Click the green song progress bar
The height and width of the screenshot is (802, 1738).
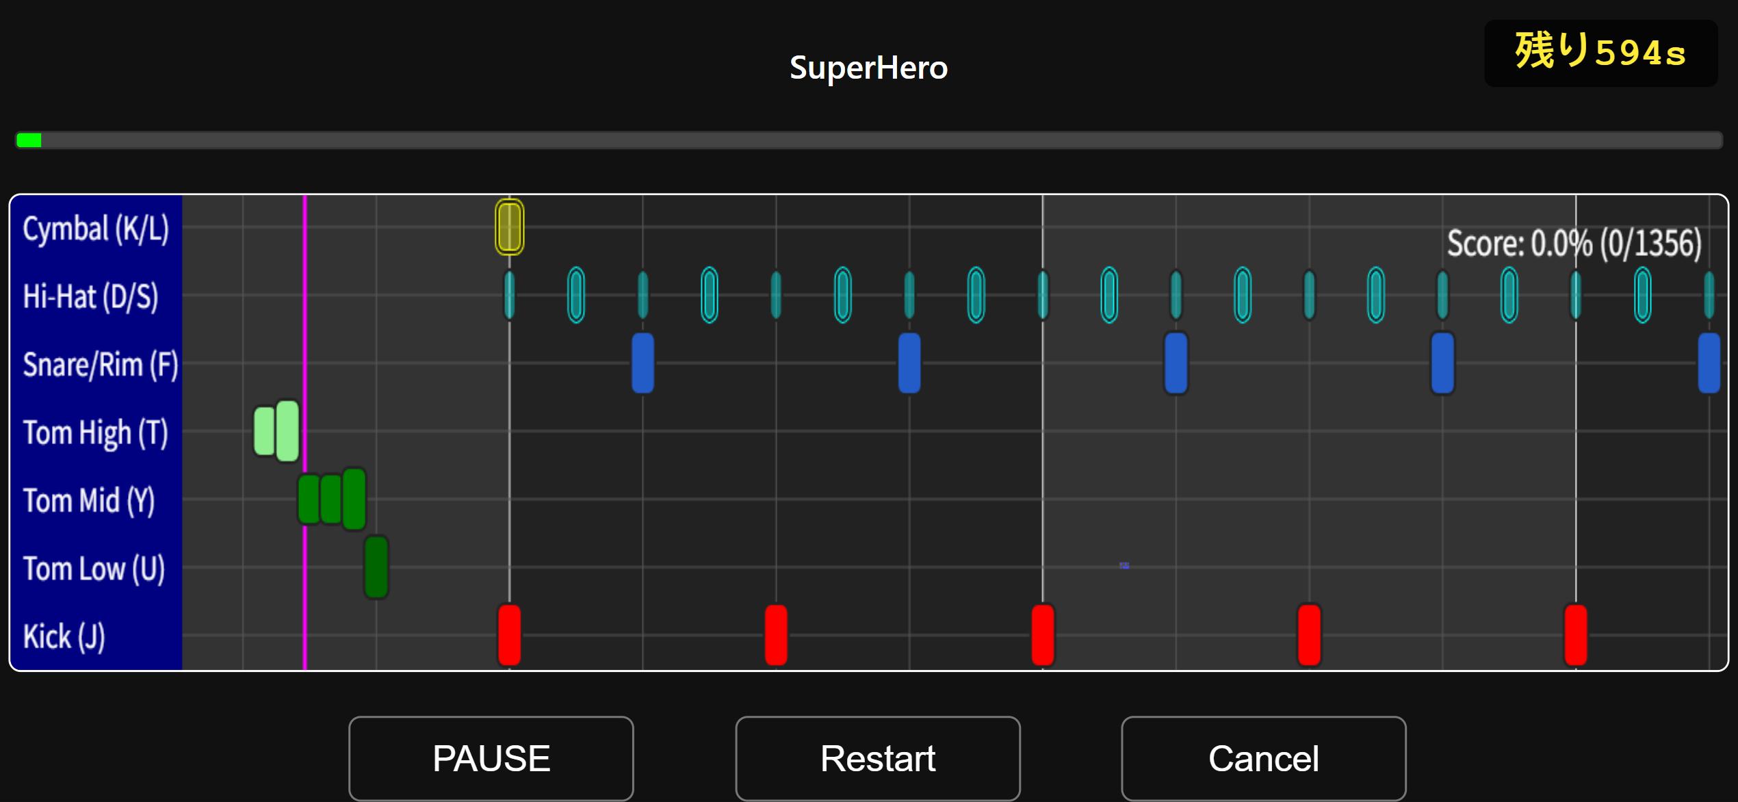[x=29, y=140]
